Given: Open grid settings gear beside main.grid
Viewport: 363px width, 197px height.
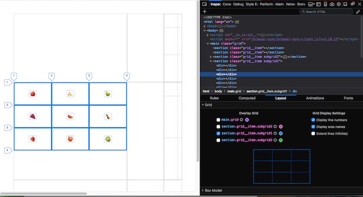Looking at the screenshot, I should click(241, 120).
